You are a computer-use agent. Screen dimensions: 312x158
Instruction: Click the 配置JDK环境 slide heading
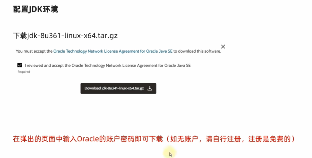click(36, 9)
